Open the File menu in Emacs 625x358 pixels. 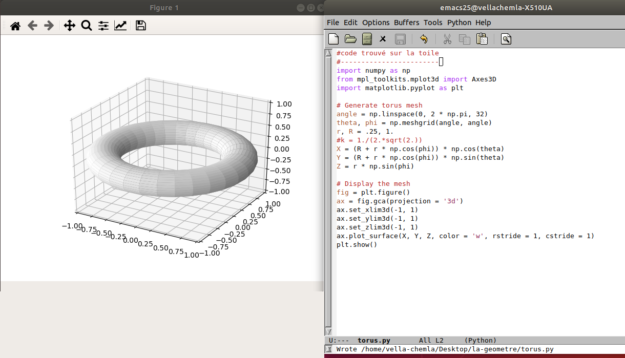(332, 23)
